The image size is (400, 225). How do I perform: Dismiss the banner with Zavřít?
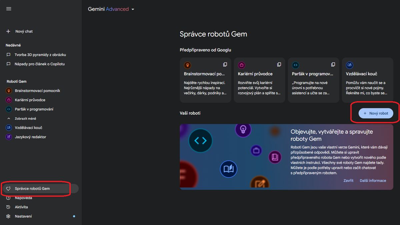tap(348, 180)
